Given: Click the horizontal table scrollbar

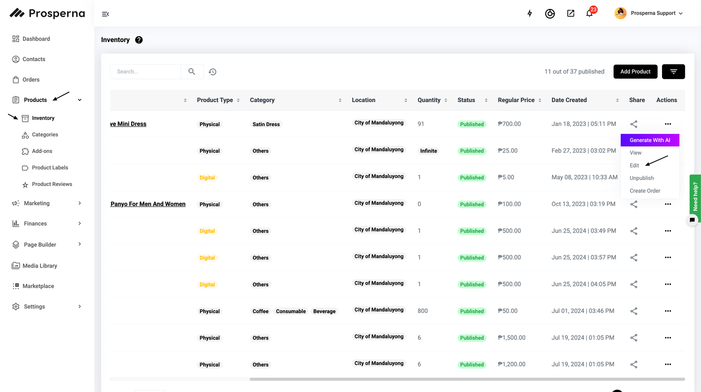Looking at the screenshot, I should point(467,379).
